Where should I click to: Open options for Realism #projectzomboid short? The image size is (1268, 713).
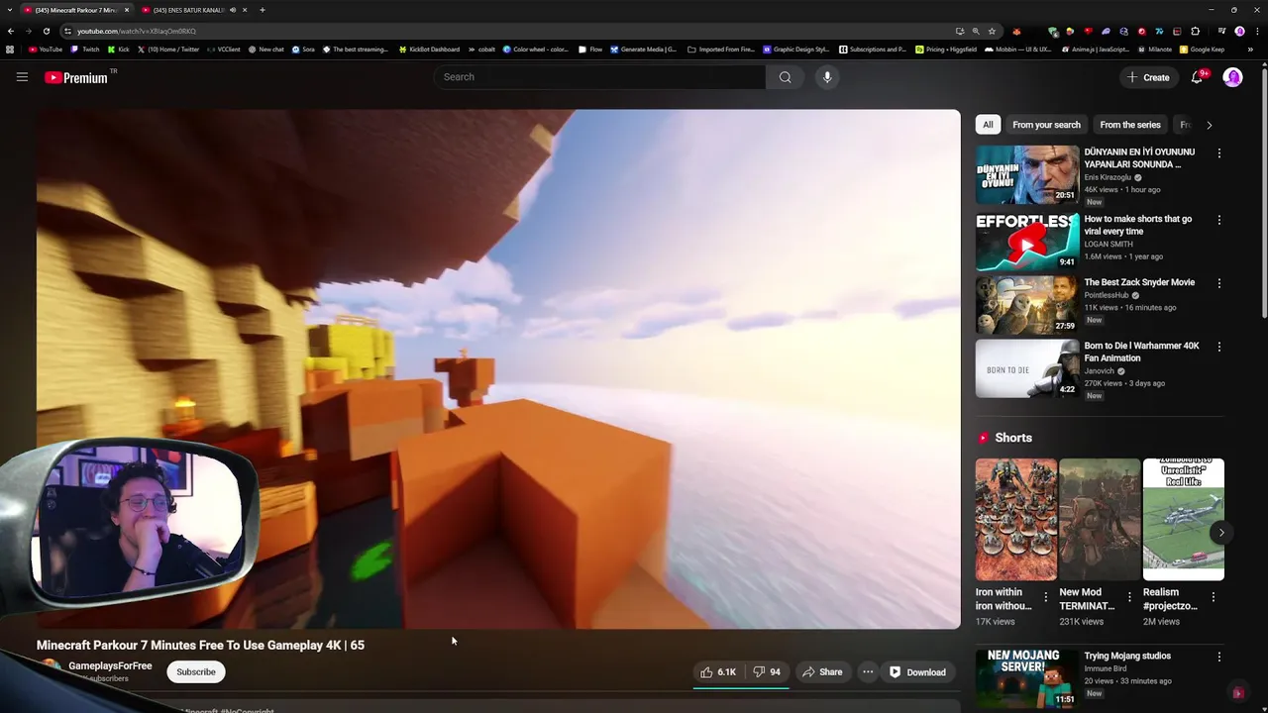pyautogui.click(x=1214, y=597)
